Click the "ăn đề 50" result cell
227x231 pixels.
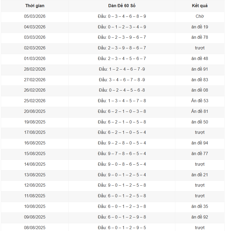tap(200, 122)
